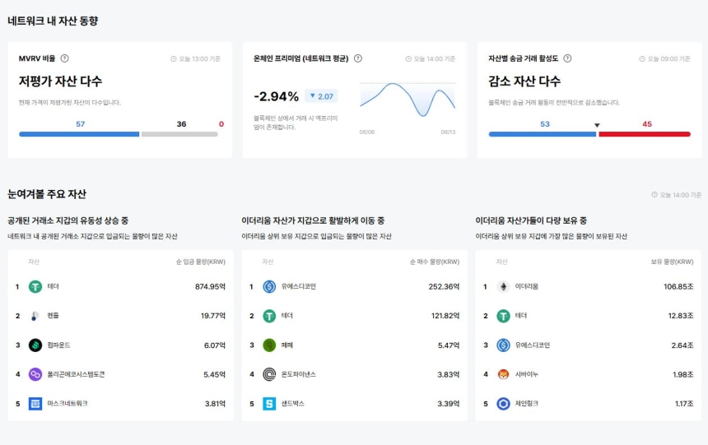Open help icon beside 자산별 송금 거래 활성도
The height and width of the screenshot is (445, 708).
coord(567,58)
